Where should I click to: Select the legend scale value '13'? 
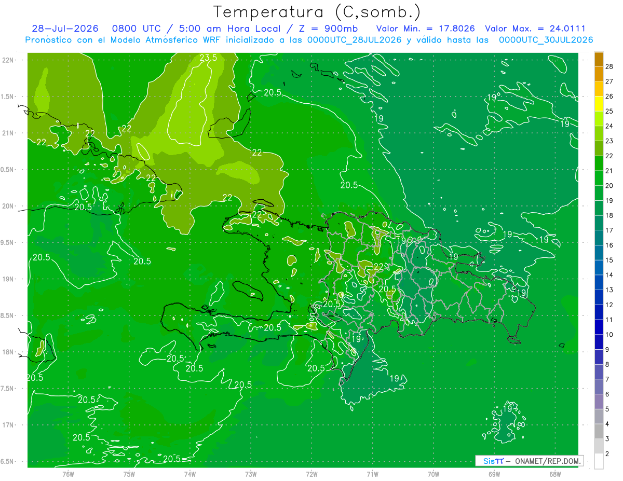[x=610, y=290]
